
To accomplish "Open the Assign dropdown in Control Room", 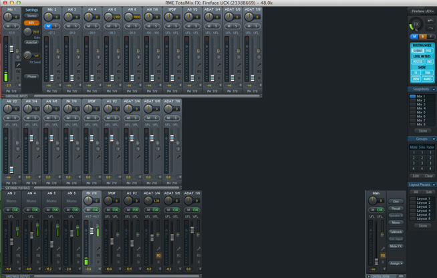I will click(396, 263).
